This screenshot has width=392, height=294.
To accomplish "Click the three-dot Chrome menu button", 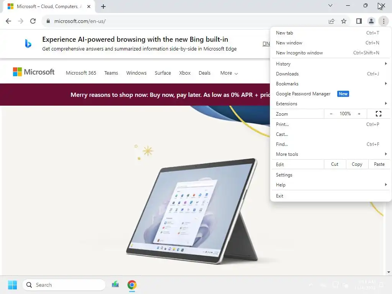I will pyautogui.click(x=384, y=21).
